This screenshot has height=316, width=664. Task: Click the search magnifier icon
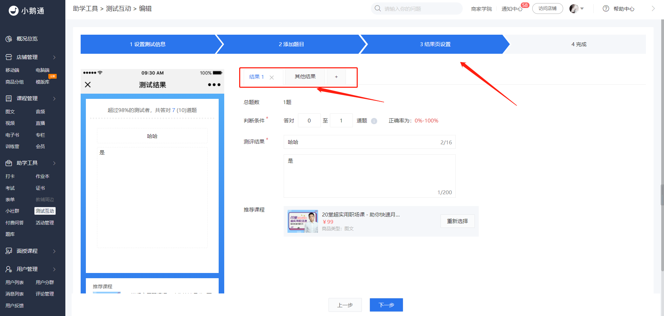coord(378,8)
